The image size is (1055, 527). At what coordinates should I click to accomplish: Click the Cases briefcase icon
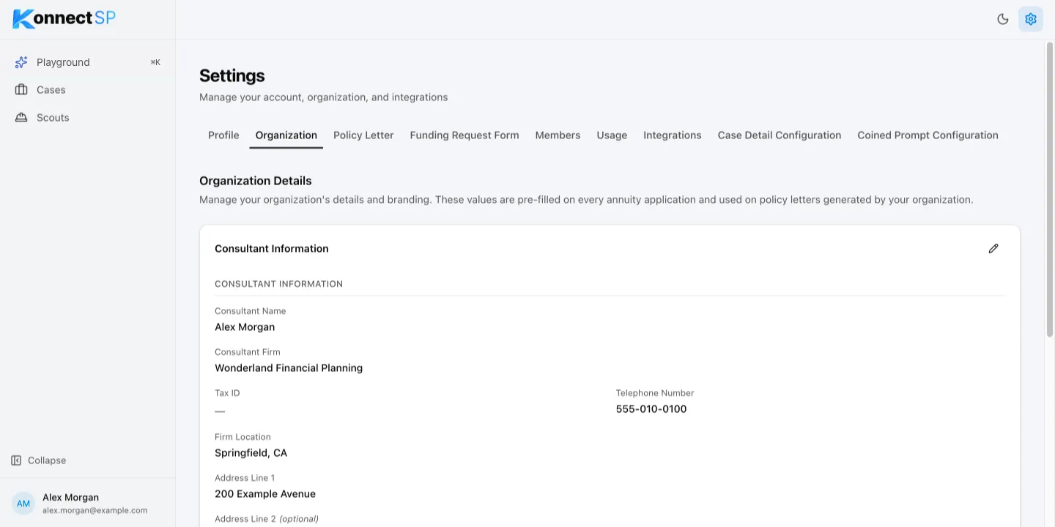point(21,90)
